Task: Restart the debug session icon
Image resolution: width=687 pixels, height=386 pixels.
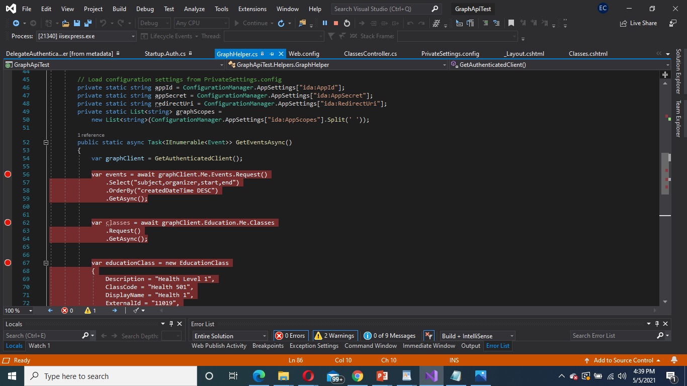Action: click(x=347, y=23)
